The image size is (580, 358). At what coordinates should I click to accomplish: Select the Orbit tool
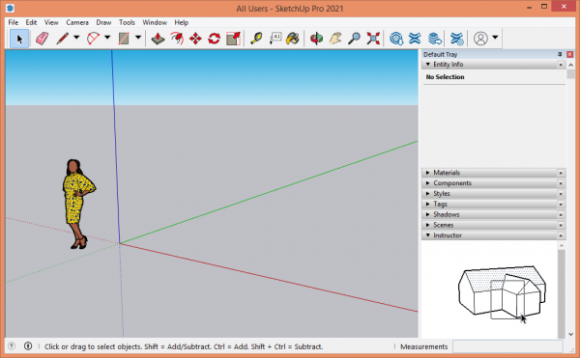click(x=316, y=39)
